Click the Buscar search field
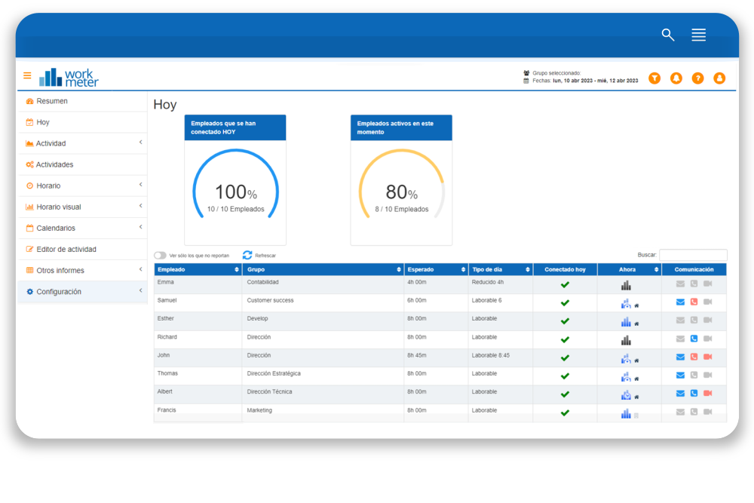This screenshot has height=503, width=754. (693, 256)
